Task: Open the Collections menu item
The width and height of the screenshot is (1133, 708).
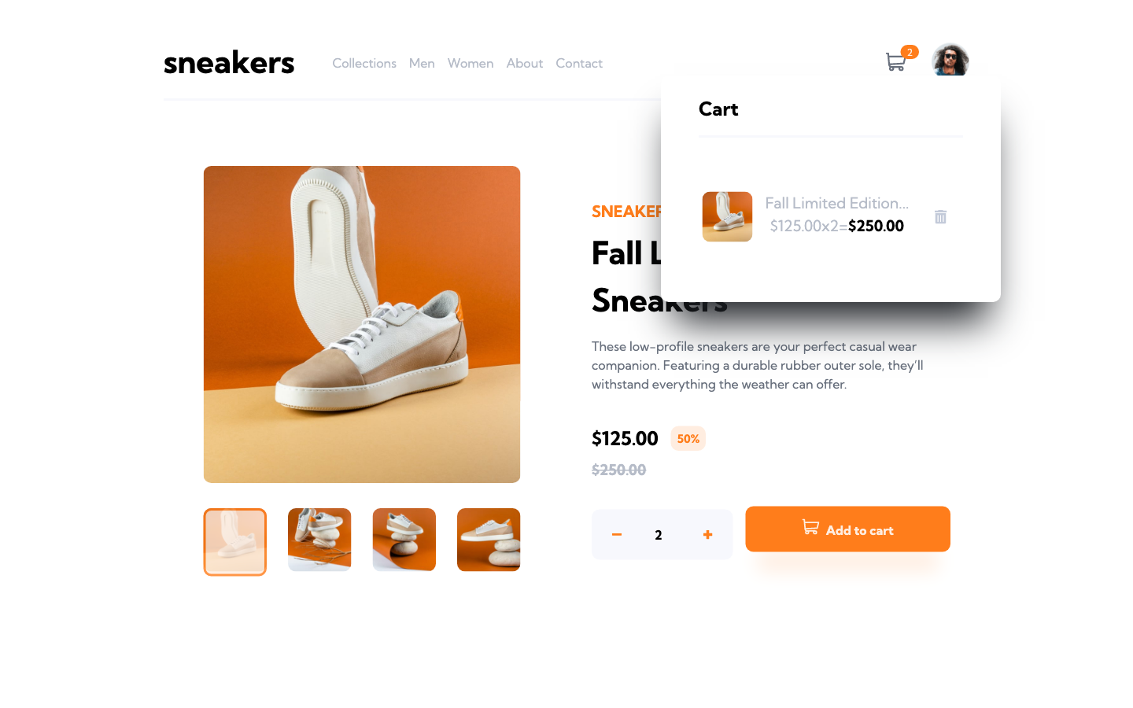Action: pos(364,63)
